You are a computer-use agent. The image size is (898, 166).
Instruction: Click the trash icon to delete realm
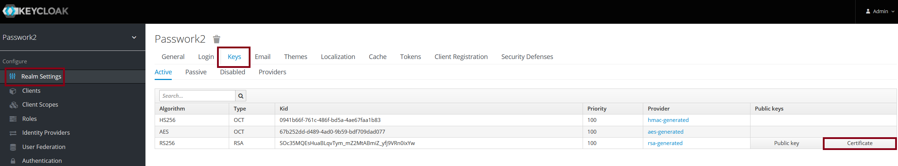click(217, 39)
